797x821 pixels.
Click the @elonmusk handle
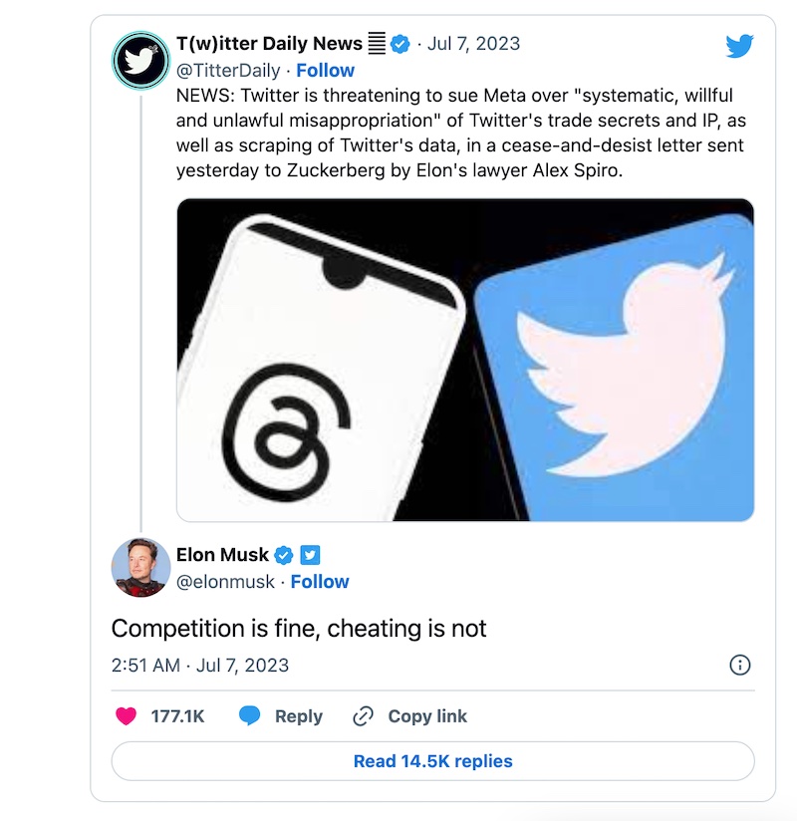[x=225, y=582]
